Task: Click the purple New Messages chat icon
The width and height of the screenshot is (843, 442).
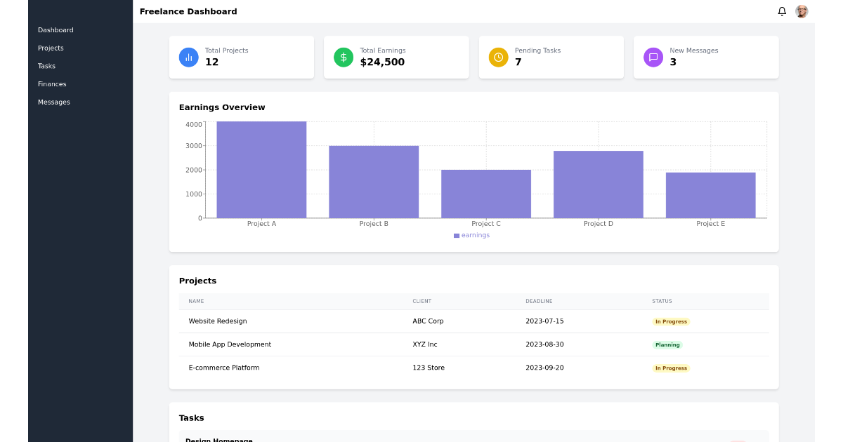Action: click(x=653, y=57)
